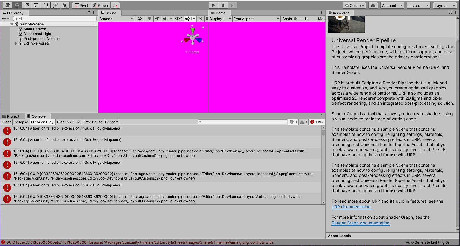Switch to the Game tab
Screen dimensions: 460x246
click(220, 13)
